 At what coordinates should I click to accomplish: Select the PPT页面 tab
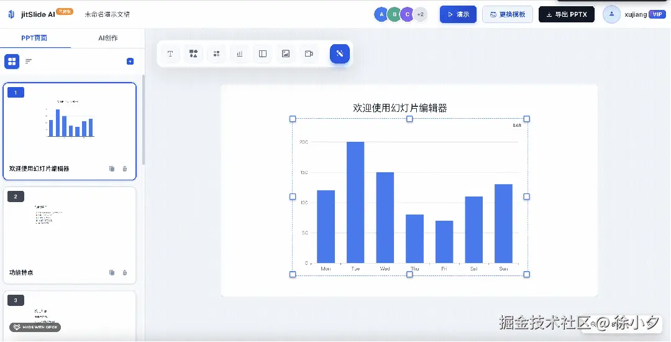[x=34, y=38]
